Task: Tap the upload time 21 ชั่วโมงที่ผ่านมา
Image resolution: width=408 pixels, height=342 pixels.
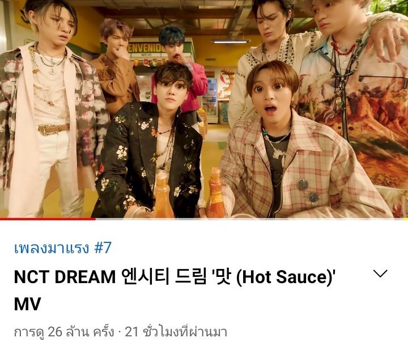Action: [x=176, y=332]
